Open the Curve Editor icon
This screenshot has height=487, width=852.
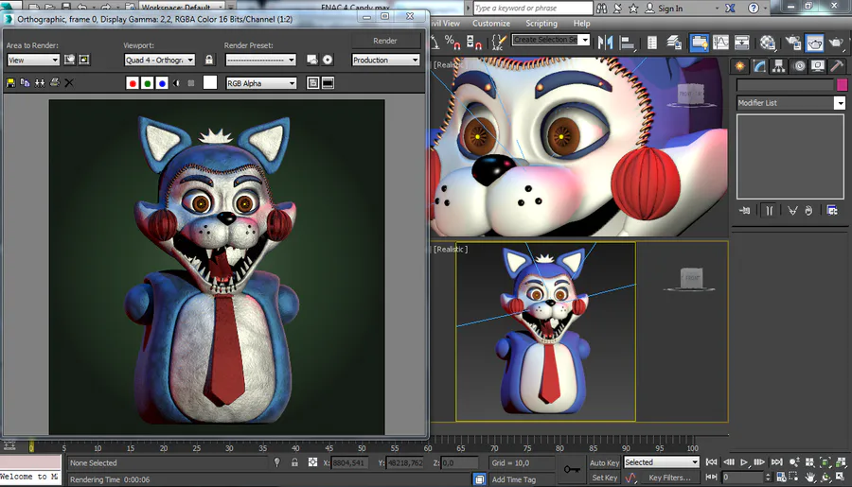720,43
